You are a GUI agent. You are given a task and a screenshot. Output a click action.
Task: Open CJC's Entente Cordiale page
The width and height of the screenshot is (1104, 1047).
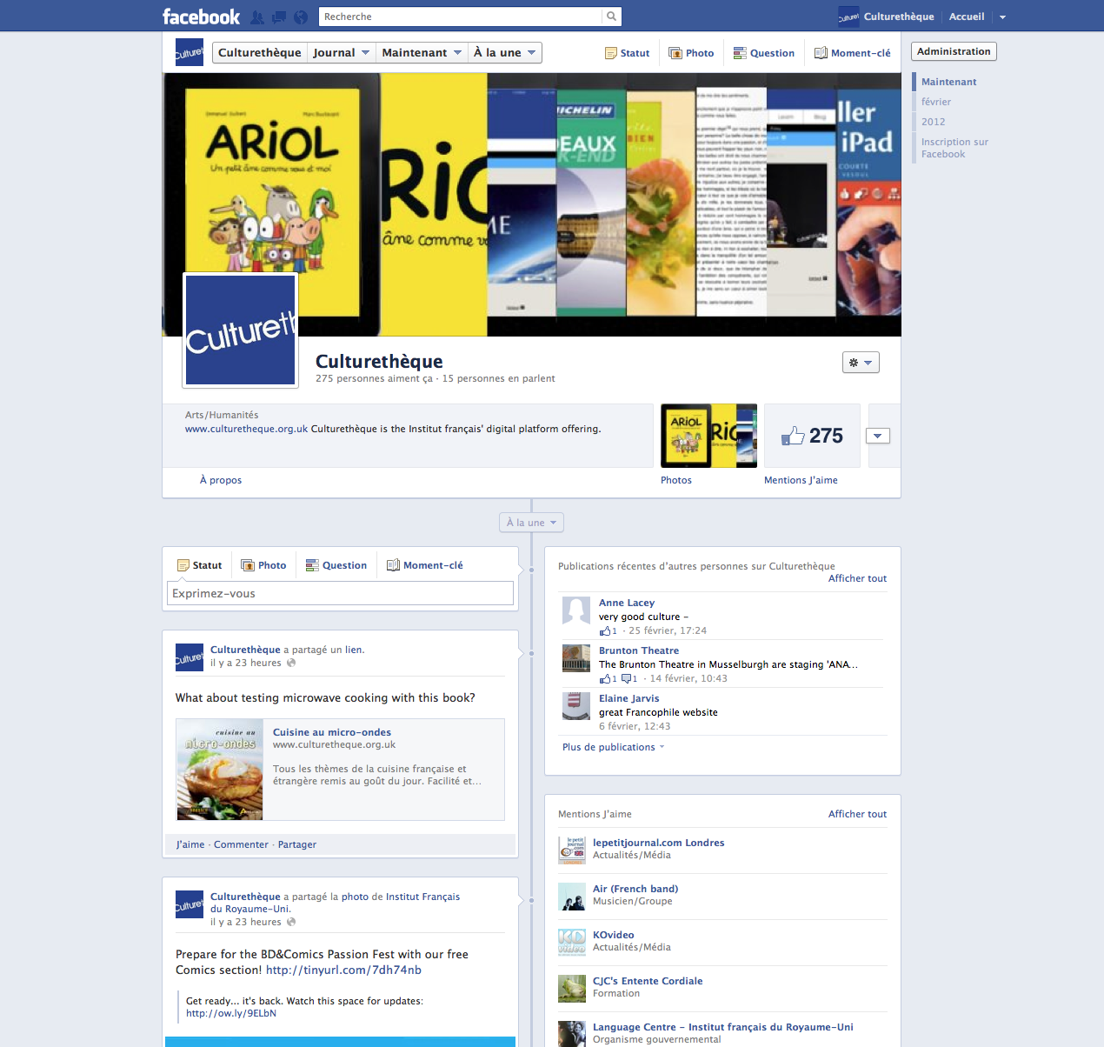[647, 981]
